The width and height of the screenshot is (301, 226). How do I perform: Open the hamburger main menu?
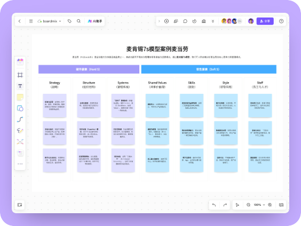click(x=31, y=21)
